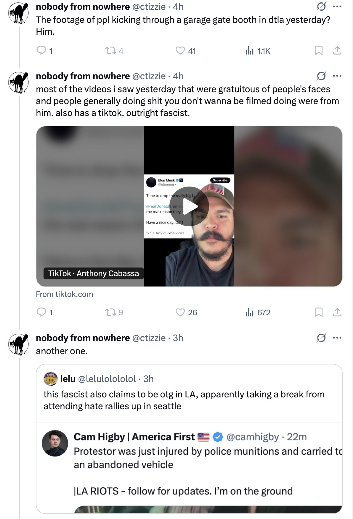Open more options on 'another one' tweet
Viewport: 353px width, 519px height.
(337, 338)
